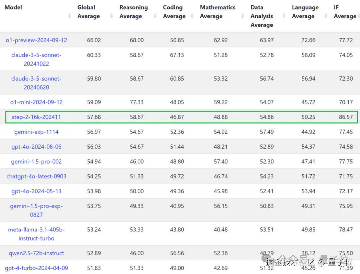The image size is (360, 274).
Task: Click the Mathematics Average column header
Action: (x=218, y=12)
